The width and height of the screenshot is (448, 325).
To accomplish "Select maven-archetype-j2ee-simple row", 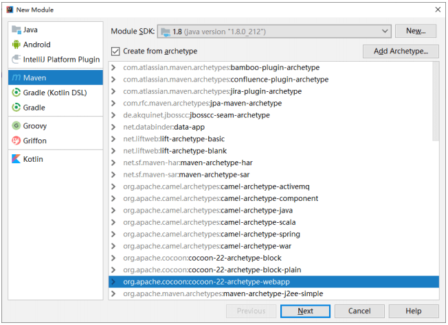I will [273, 293].
